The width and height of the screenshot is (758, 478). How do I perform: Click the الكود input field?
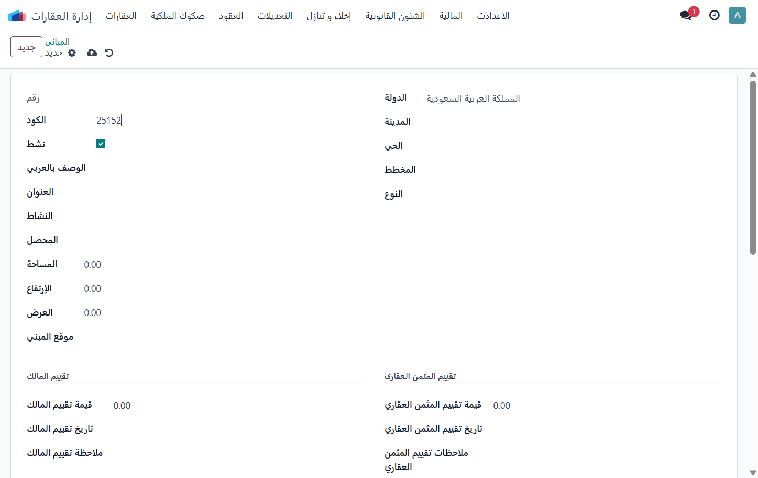[x=229, y=120]
